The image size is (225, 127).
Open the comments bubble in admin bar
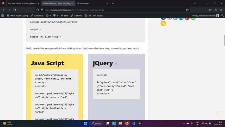pos(56,16)
